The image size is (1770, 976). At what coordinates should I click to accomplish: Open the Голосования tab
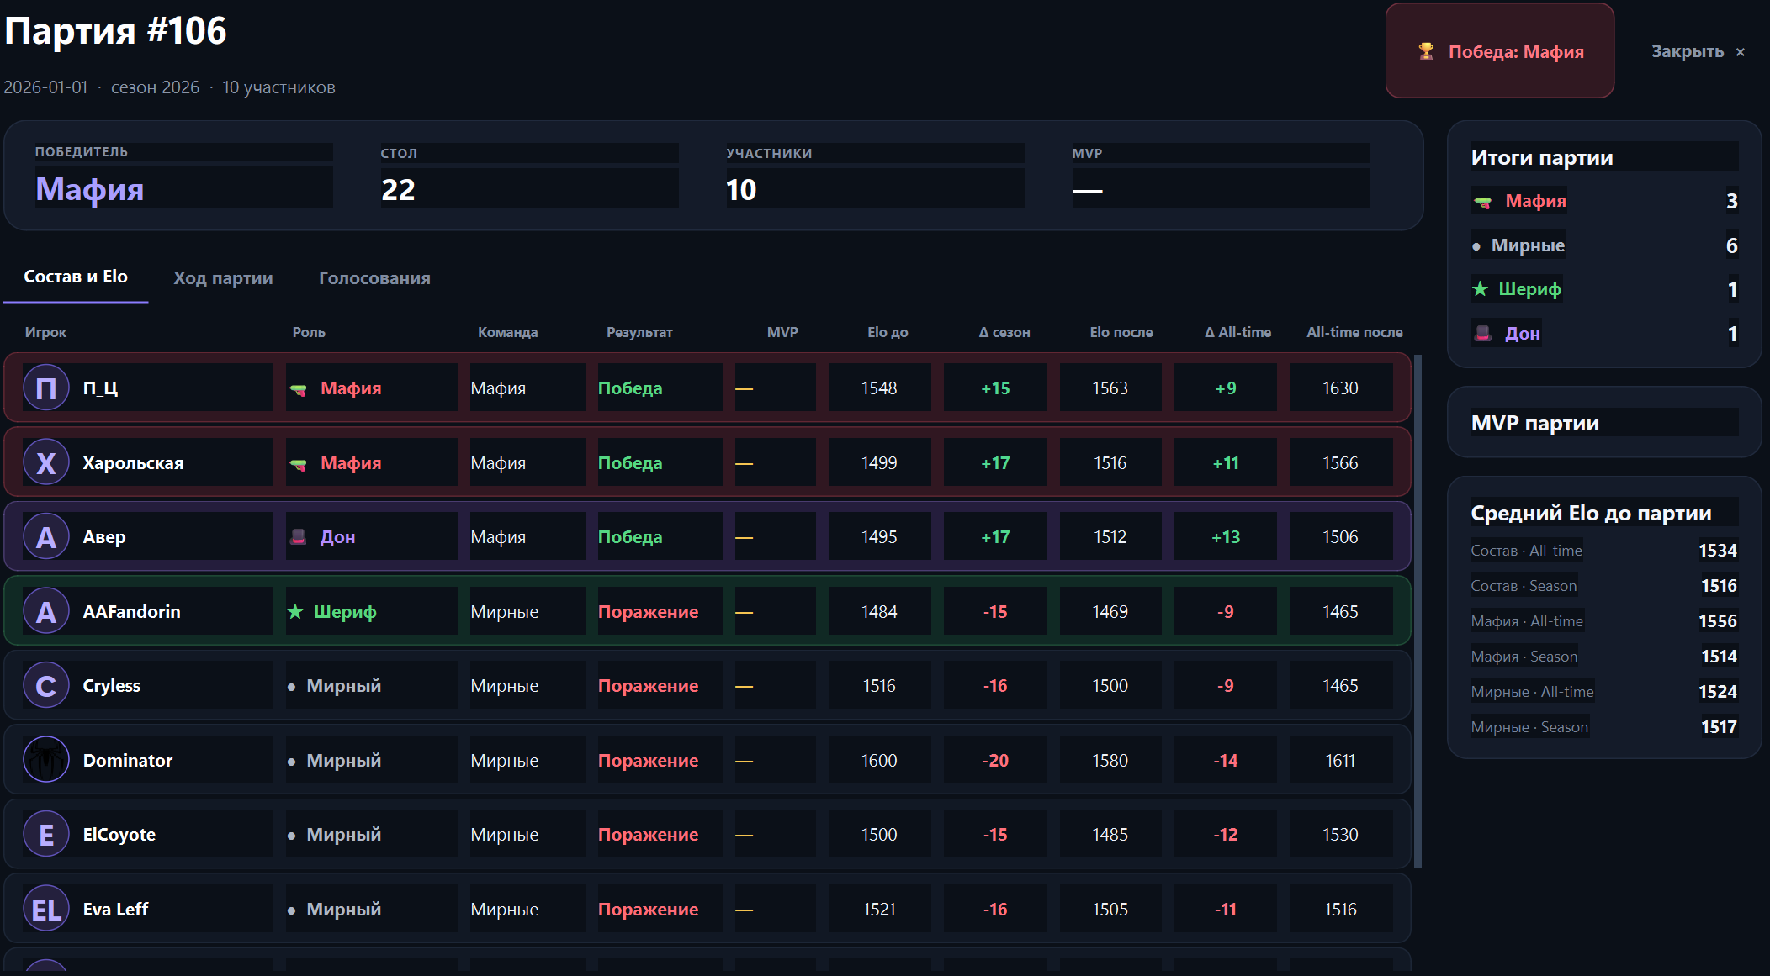[374, 278]
